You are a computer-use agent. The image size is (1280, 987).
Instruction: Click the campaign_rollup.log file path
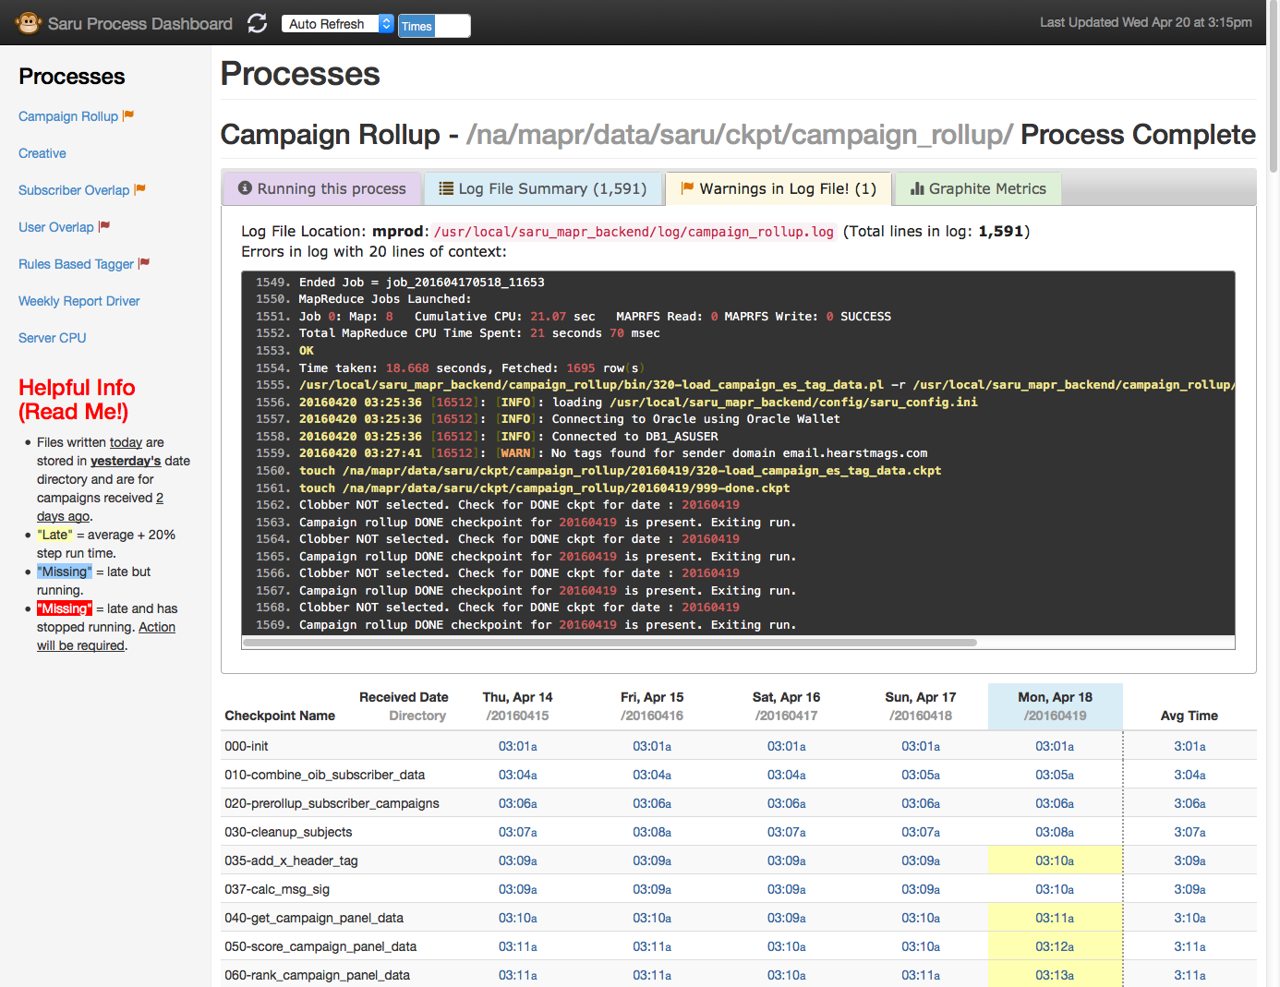(634, 232)
